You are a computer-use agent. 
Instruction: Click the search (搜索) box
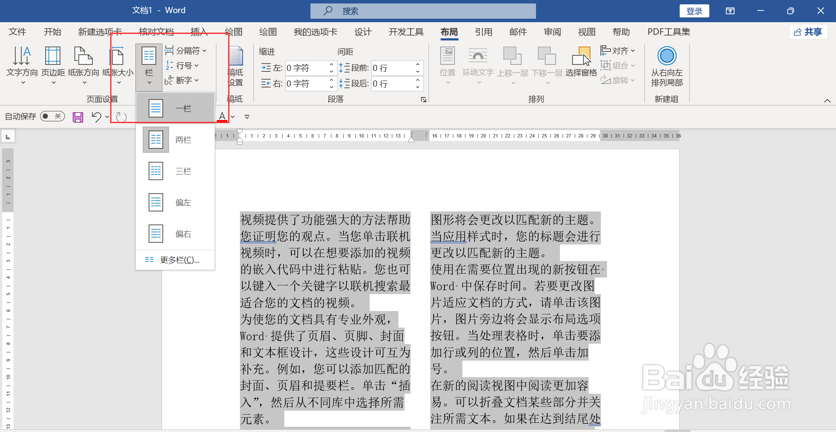[423, 11]
